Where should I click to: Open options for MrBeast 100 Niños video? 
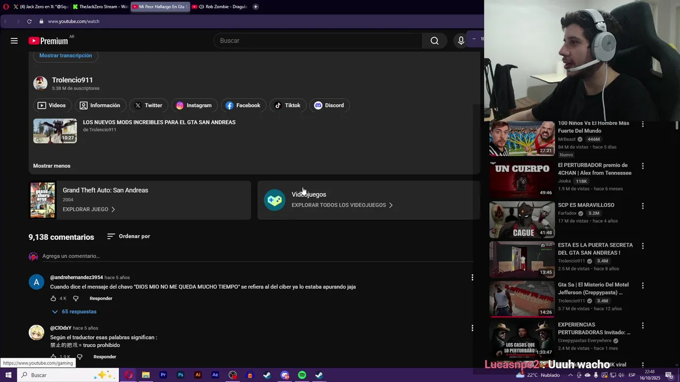(643, 124)
